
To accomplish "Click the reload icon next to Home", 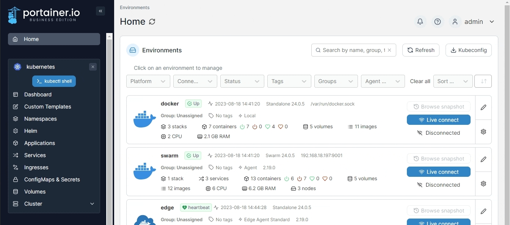I will point(152,22).
